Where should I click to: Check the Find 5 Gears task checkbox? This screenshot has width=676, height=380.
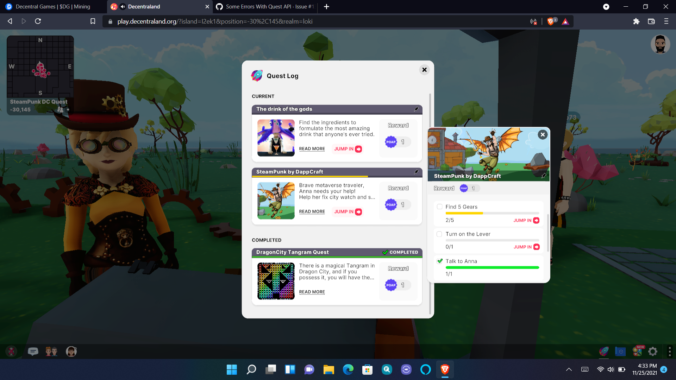pos(439,207)
